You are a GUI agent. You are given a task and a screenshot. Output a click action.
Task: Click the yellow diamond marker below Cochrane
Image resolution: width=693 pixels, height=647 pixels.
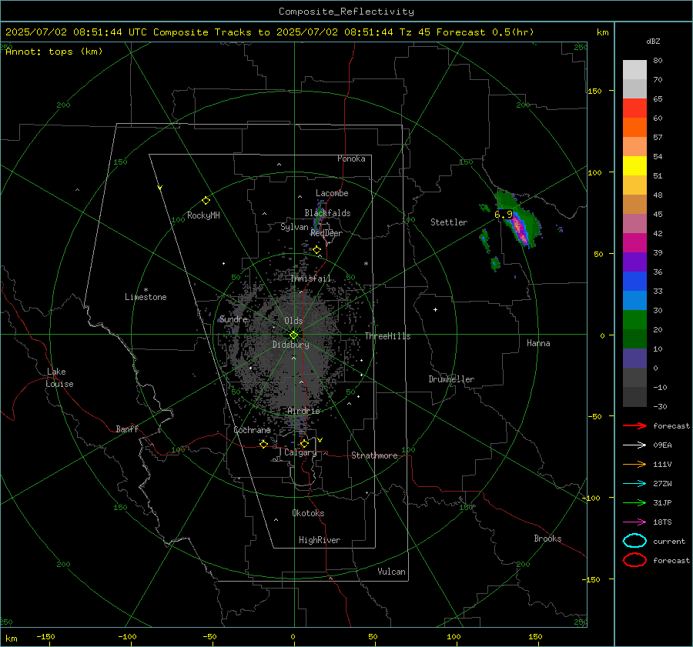point(264,444)
